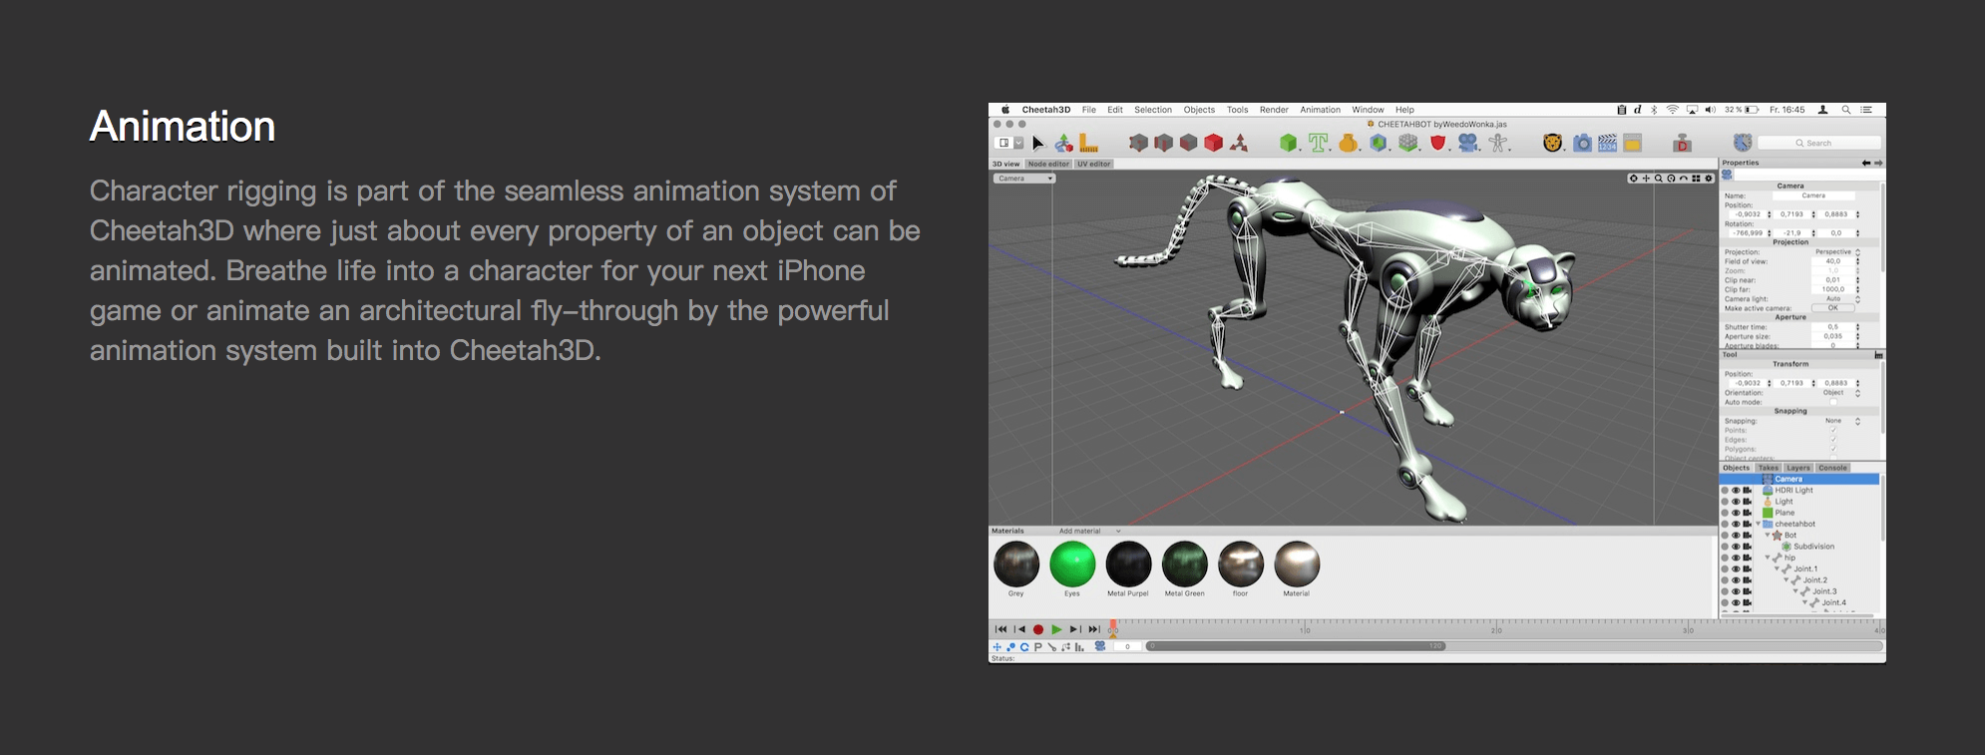Click the clapperboard render animation icon
The image size is (1985, 755).
[1607, 144]
